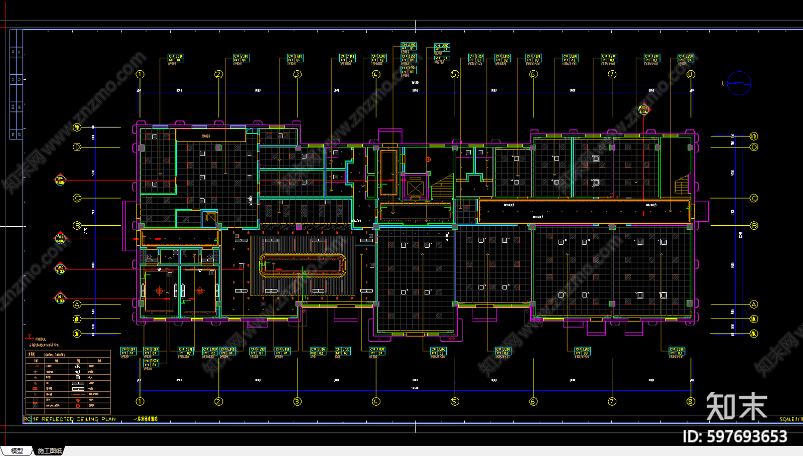Select the red circle marker near axis 5
The width and height of the screenshot is (803, 456).
tap(428, 160)
